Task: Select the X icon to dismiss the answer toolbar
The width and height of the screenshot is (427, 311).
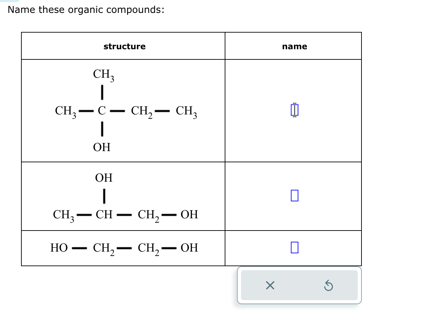Action: pos(270,286)
